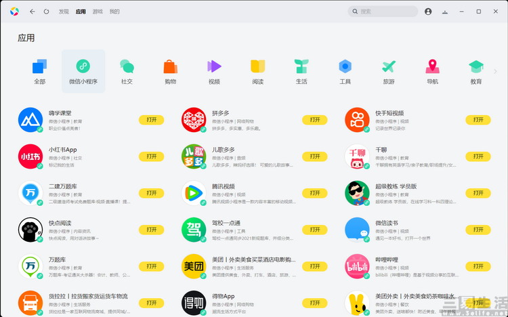
Task: Open 哔哩哔哩 with its 打开 button
Action: [478, 266]
